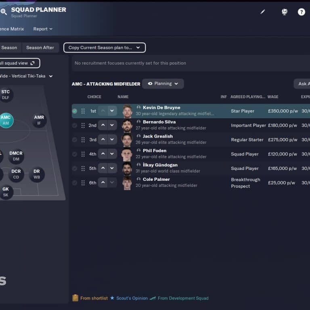
Task: Click the search magnifier icon
Action: 4,12
